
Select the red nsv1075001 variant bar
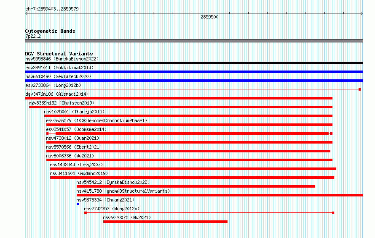click(188, 116)
